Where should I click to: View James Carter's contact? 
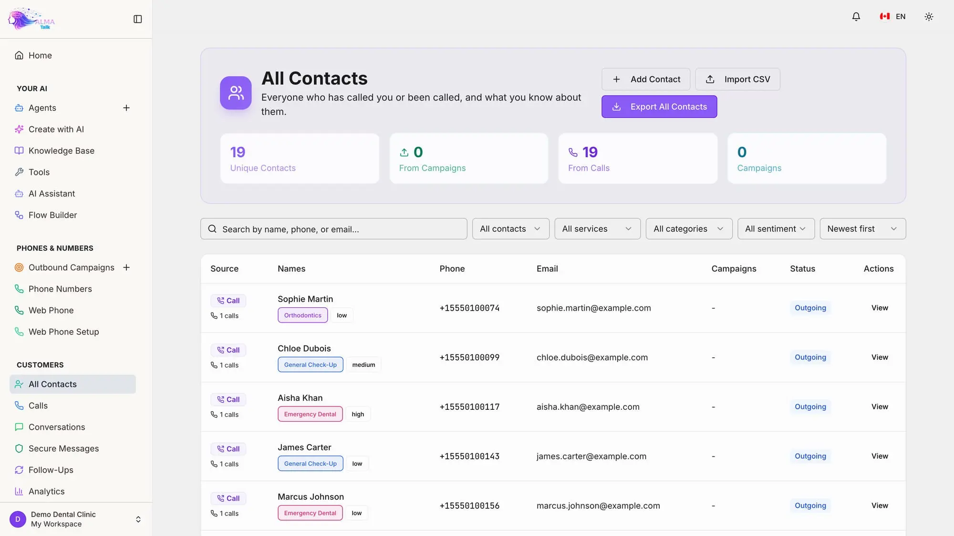click(x=880, y=456)
